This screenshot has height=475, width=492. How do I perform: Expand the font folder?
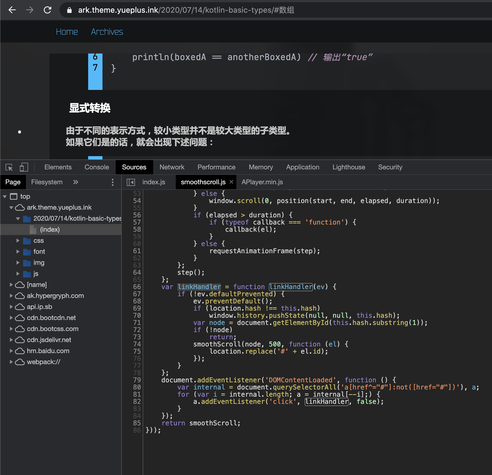tap(18, 252)
